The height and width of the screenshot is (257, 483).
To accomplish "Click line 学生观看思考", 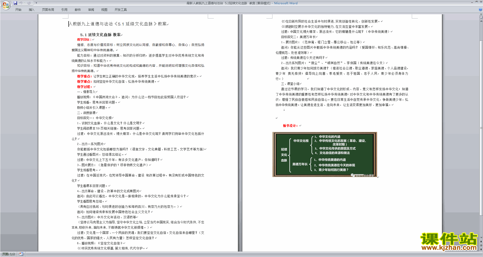I will [x=88, y=170].
